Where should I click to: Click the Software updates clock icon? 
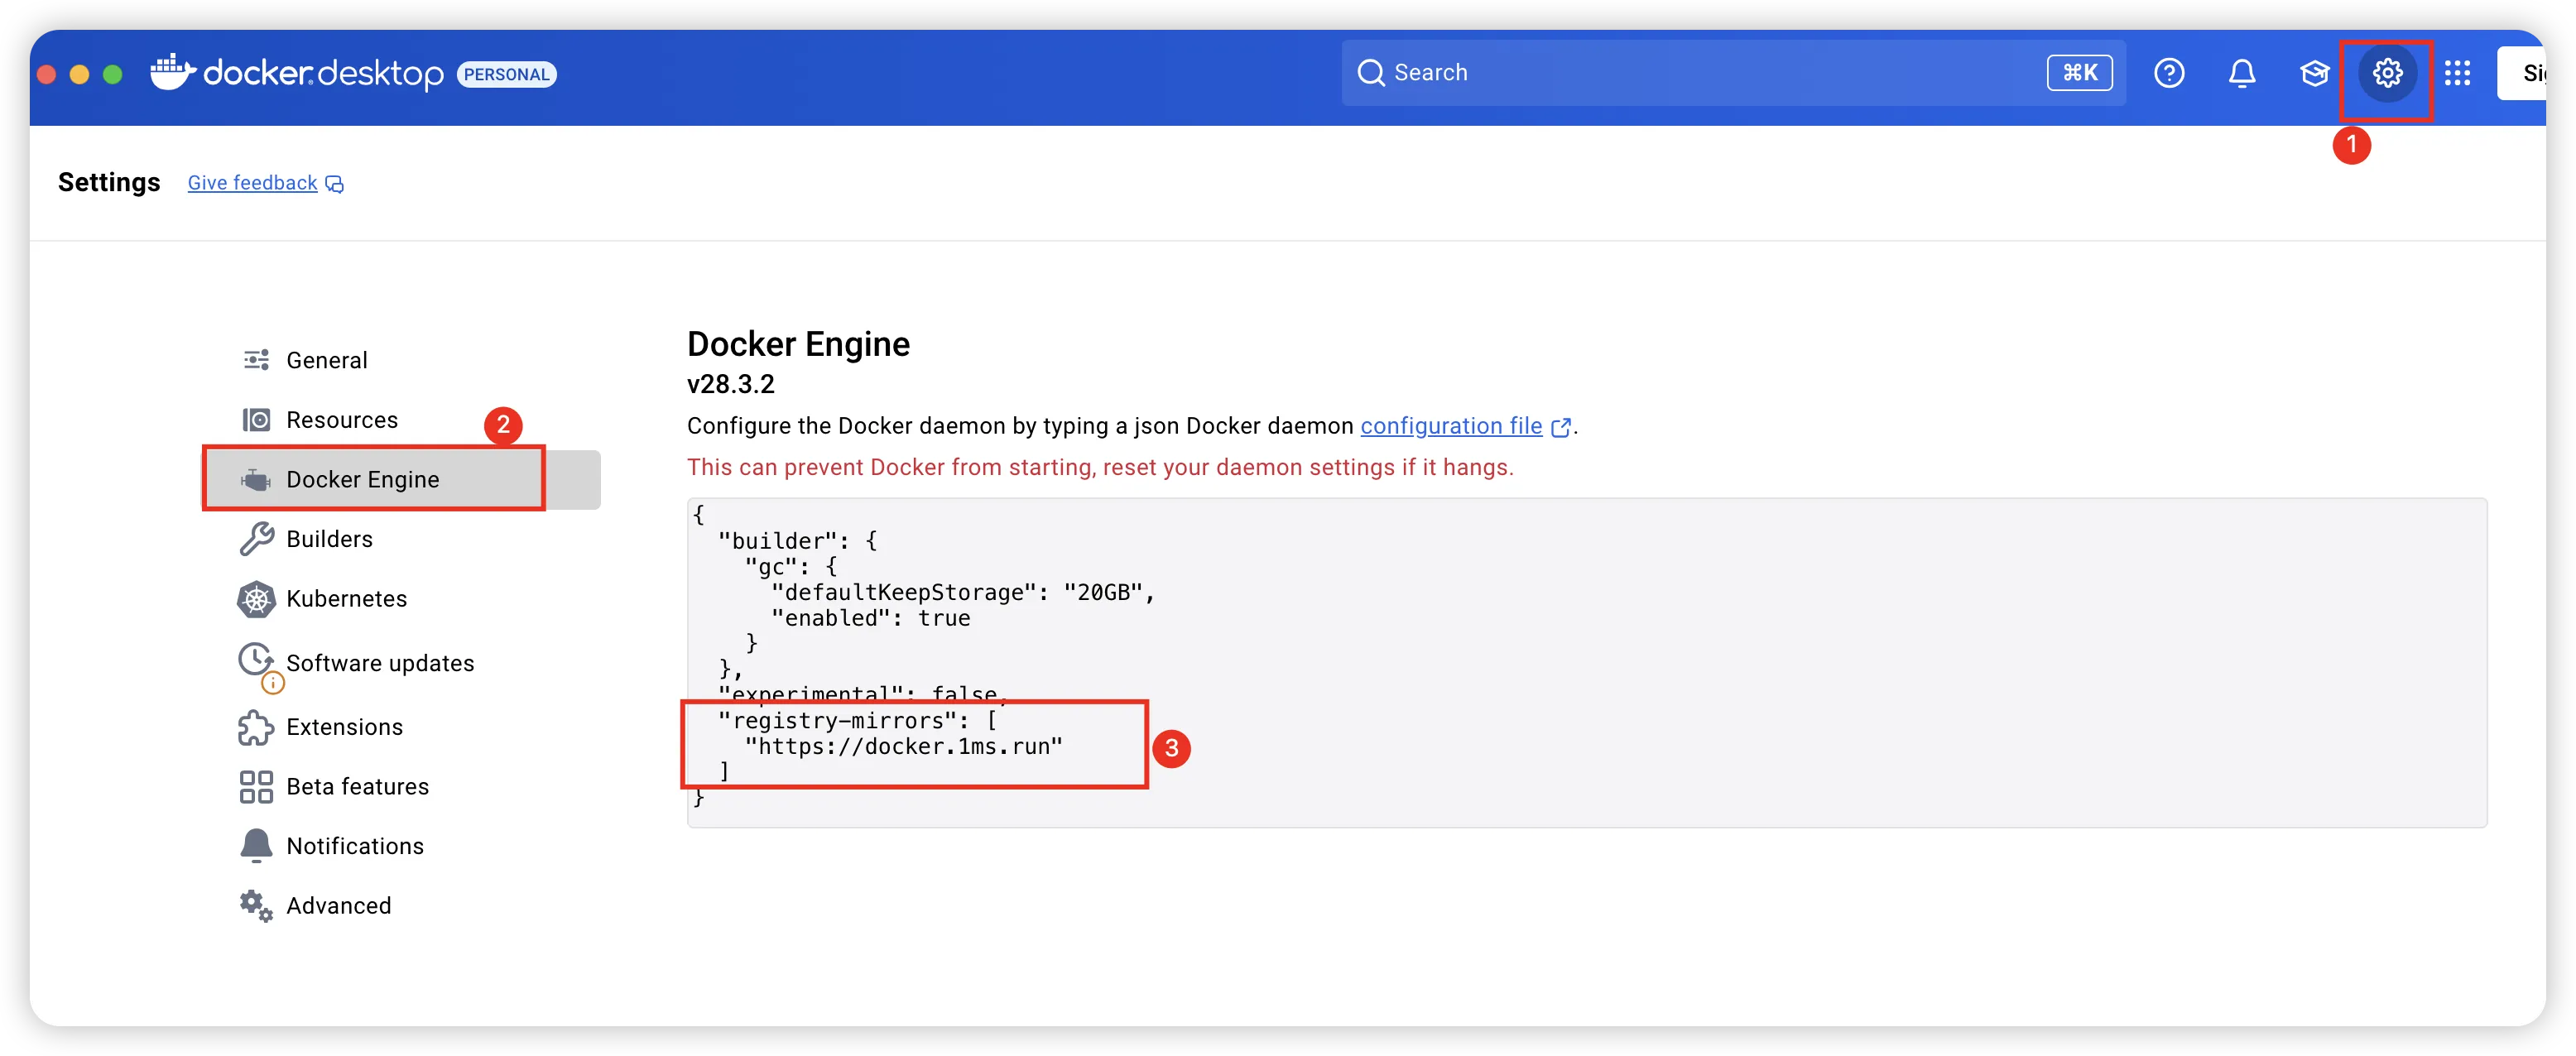coord(255,659)
